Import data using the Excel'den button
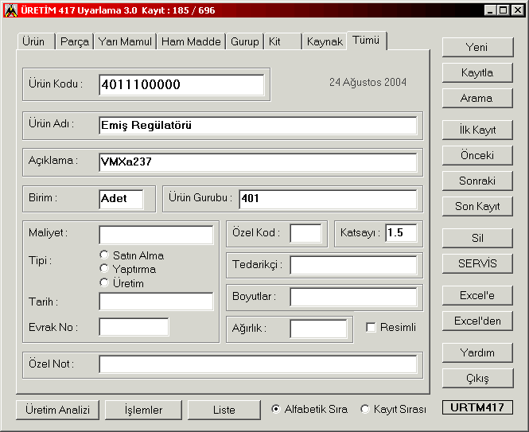Image resolution: width=529 pixels, height=432 pixels. point(477,321)
